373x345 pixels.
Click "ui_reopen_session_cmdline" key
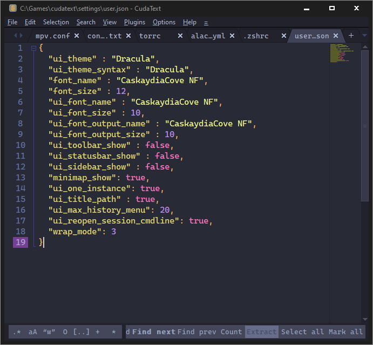(x=114, y=221)
